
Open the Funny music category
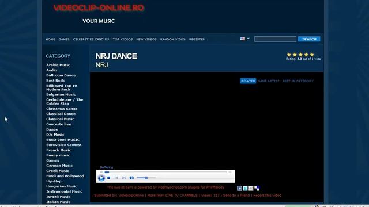click(x=58, y=155)
